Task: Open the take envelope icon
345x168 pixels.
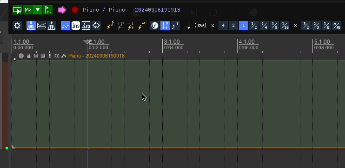Action: click(x=64, y=56)
